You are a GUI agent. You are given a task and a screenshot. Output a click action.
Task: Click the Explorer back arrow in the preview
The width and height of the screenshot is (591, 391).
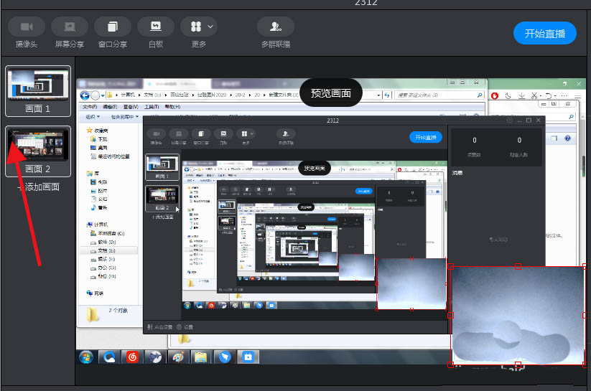pos(85,95)
